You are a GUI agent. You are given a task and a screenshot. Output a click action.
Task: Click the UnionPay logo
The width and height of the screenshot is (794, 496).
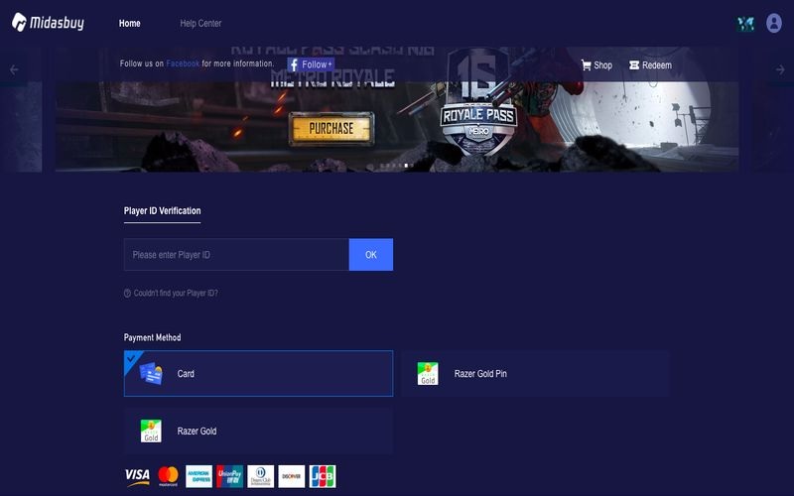pyautogui.click(x=230, y=476)
